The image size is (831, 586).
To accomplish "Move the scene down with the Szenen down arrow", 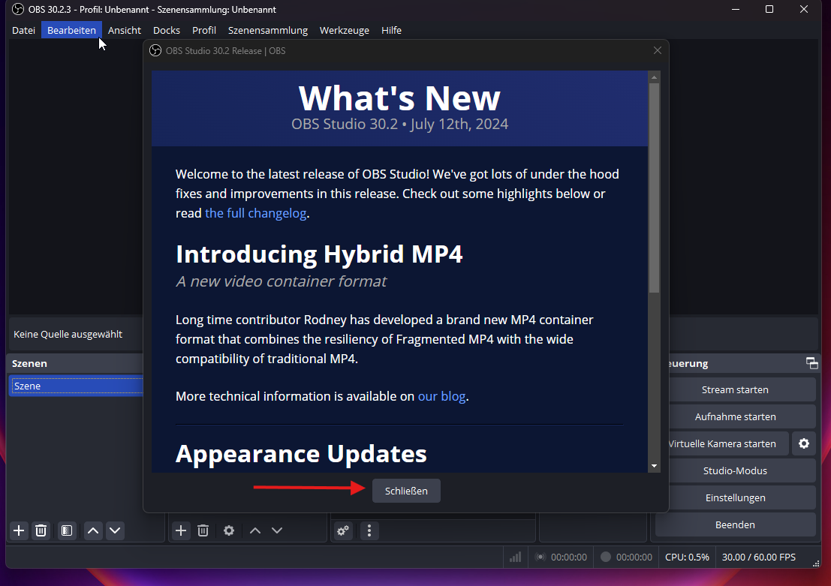I will [115, 530].
